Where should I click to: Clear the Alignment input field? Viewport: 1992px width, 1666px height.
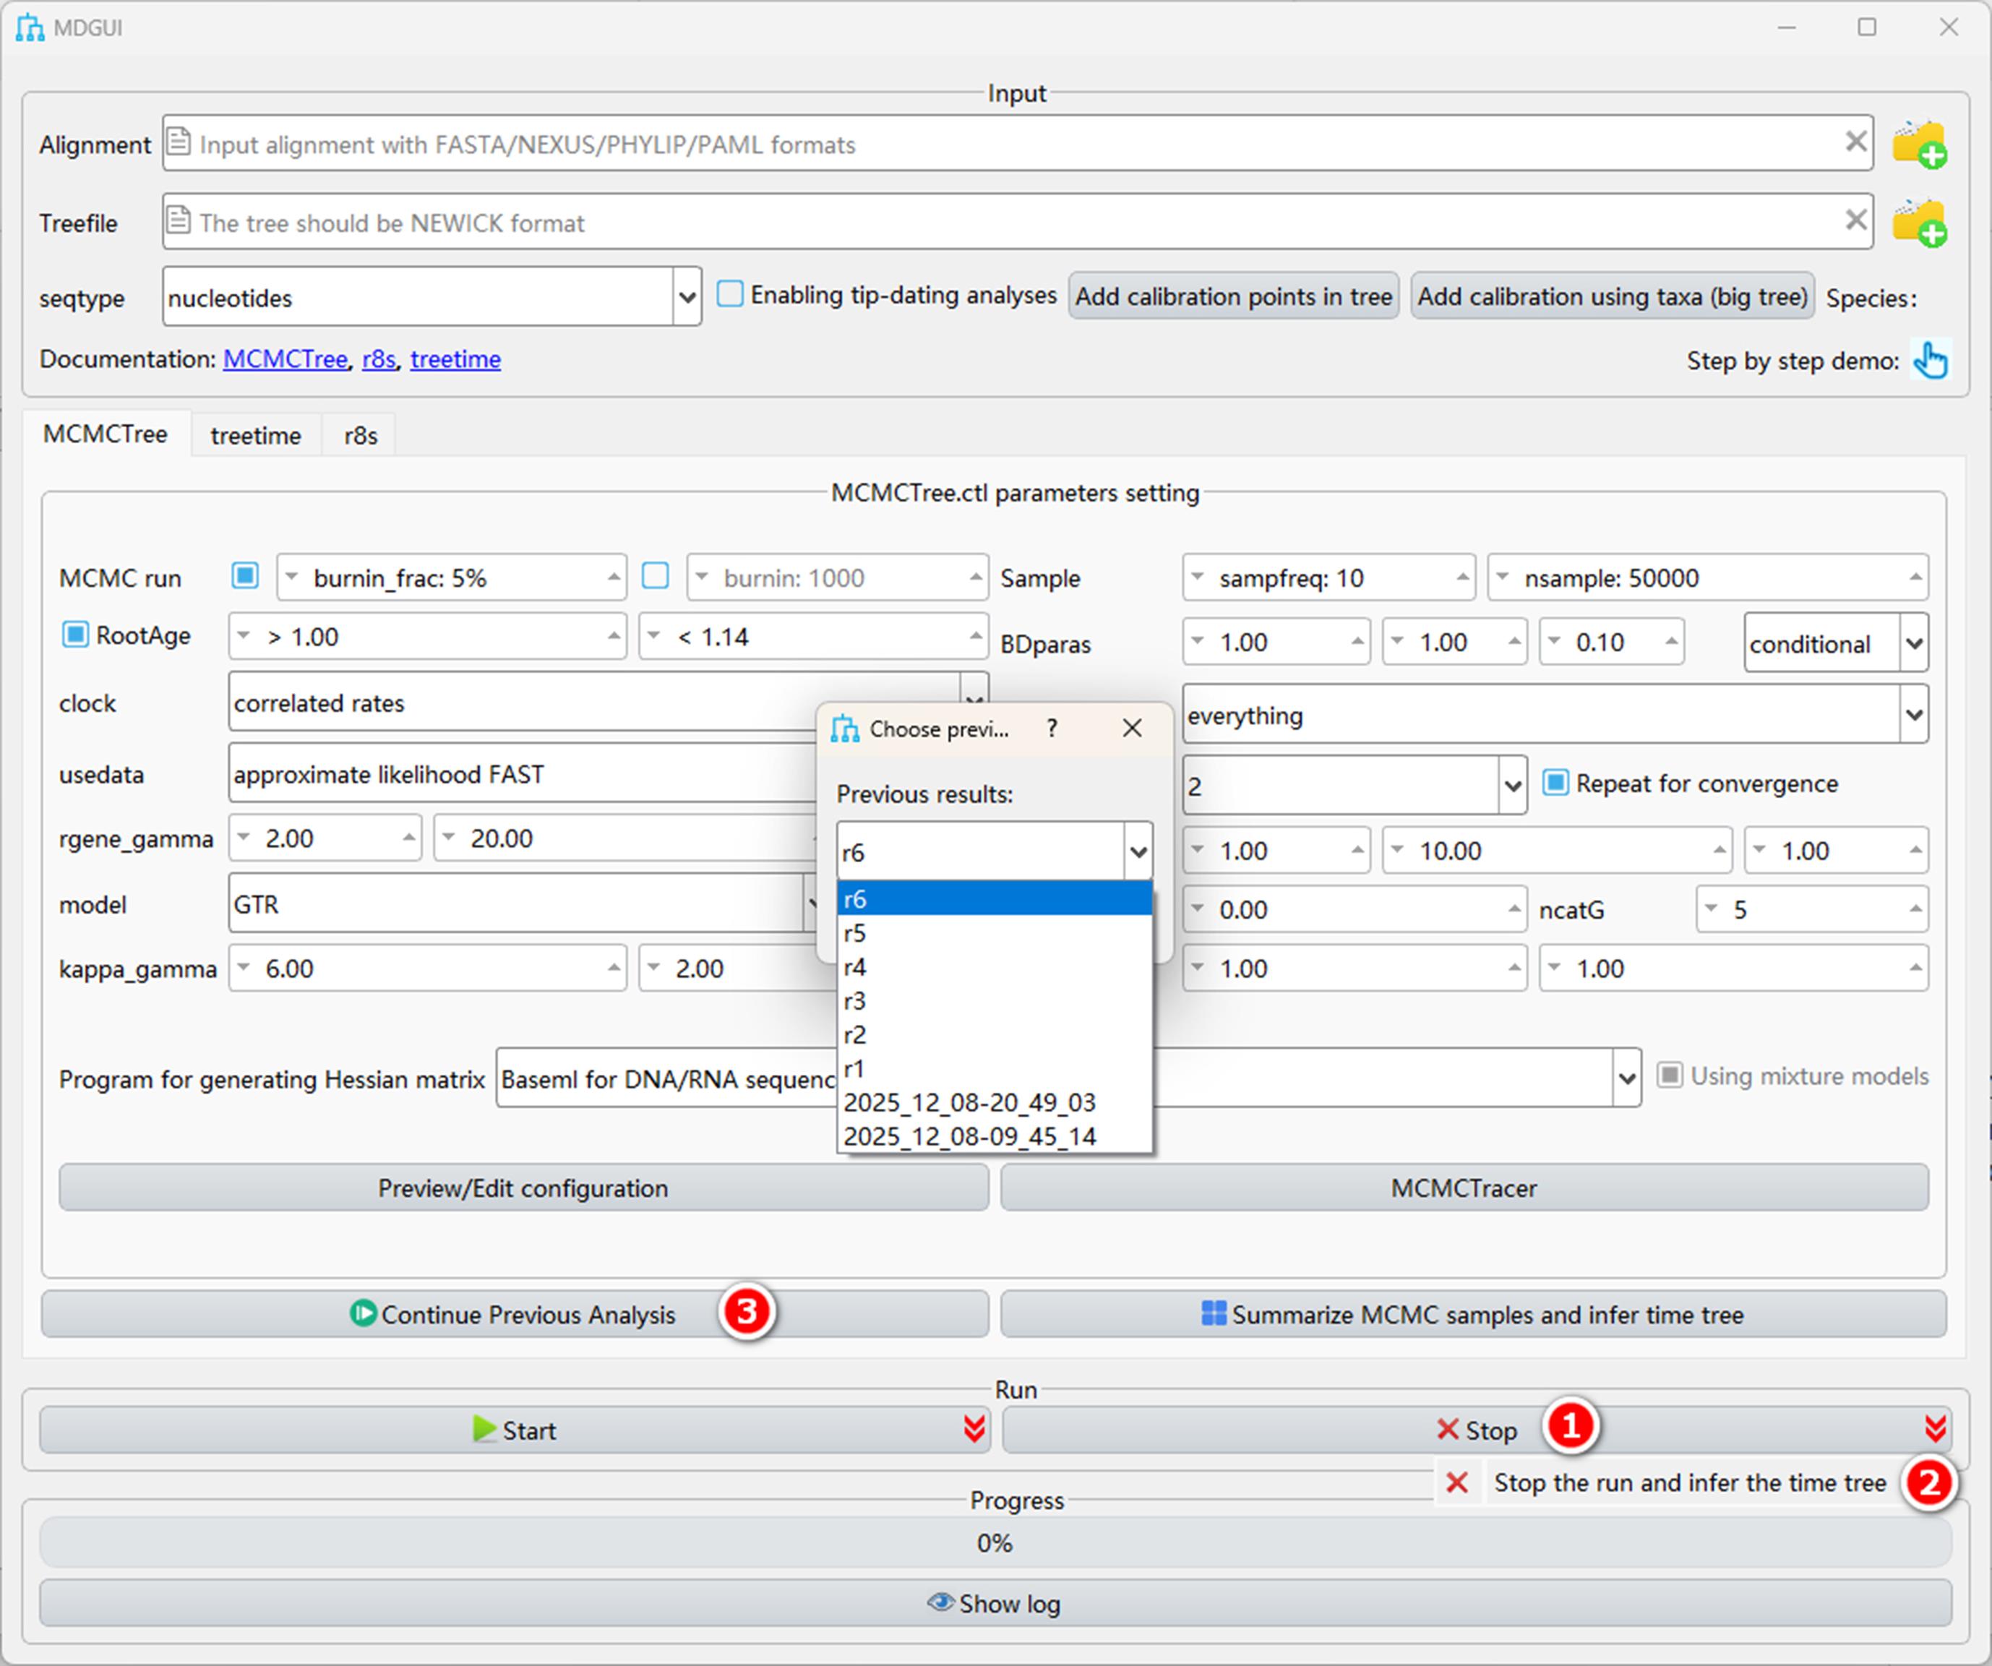pos(1855,142)
